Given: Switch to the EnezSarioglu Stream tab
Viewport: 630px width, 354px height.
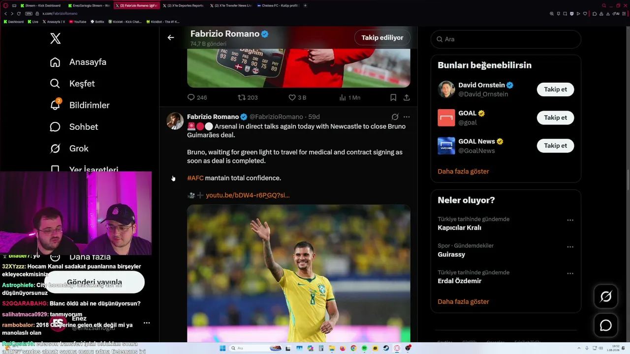Looking at the screenshot, I should [89, 5].
